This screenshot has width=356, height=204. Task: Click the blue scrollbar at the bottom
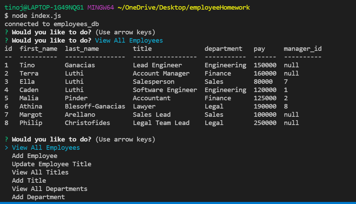(x=178, y=203)
